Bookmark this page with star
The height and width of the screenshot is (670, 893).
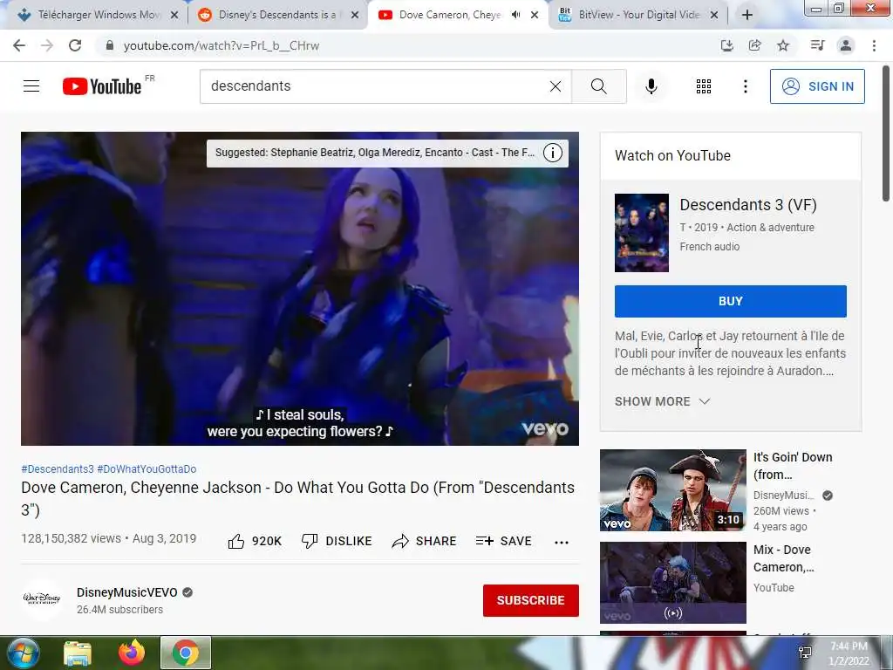pyautogui.click(x=783, y=45)
